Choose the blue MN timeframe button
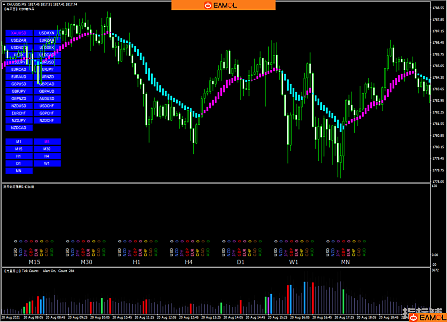The height and width of the screenshot is (322, 447). 19,171
